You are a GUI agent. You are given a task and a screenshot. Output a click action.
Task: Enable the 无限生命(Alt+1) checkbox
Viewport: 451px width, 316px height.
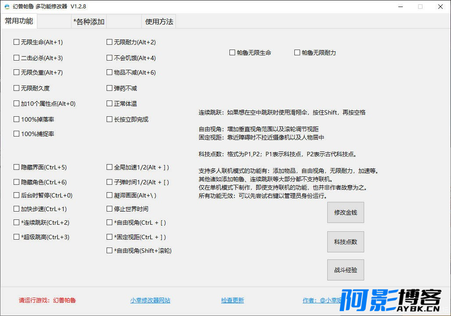(x=17, y=42)
